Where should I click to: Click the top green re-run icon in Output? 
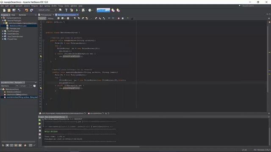coord(40,120)
